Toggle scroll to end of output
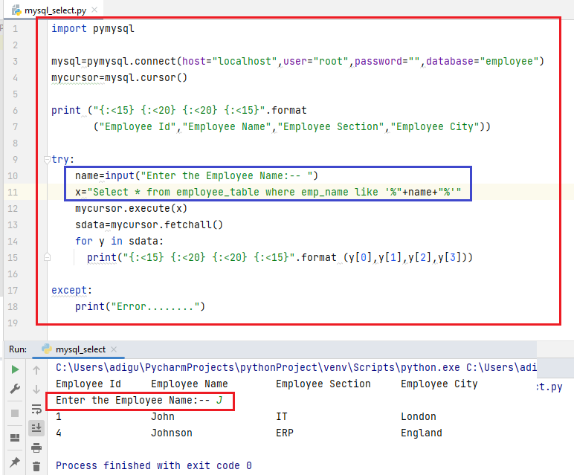The width and height of the screenshot is (574, 475). (36, 427)
